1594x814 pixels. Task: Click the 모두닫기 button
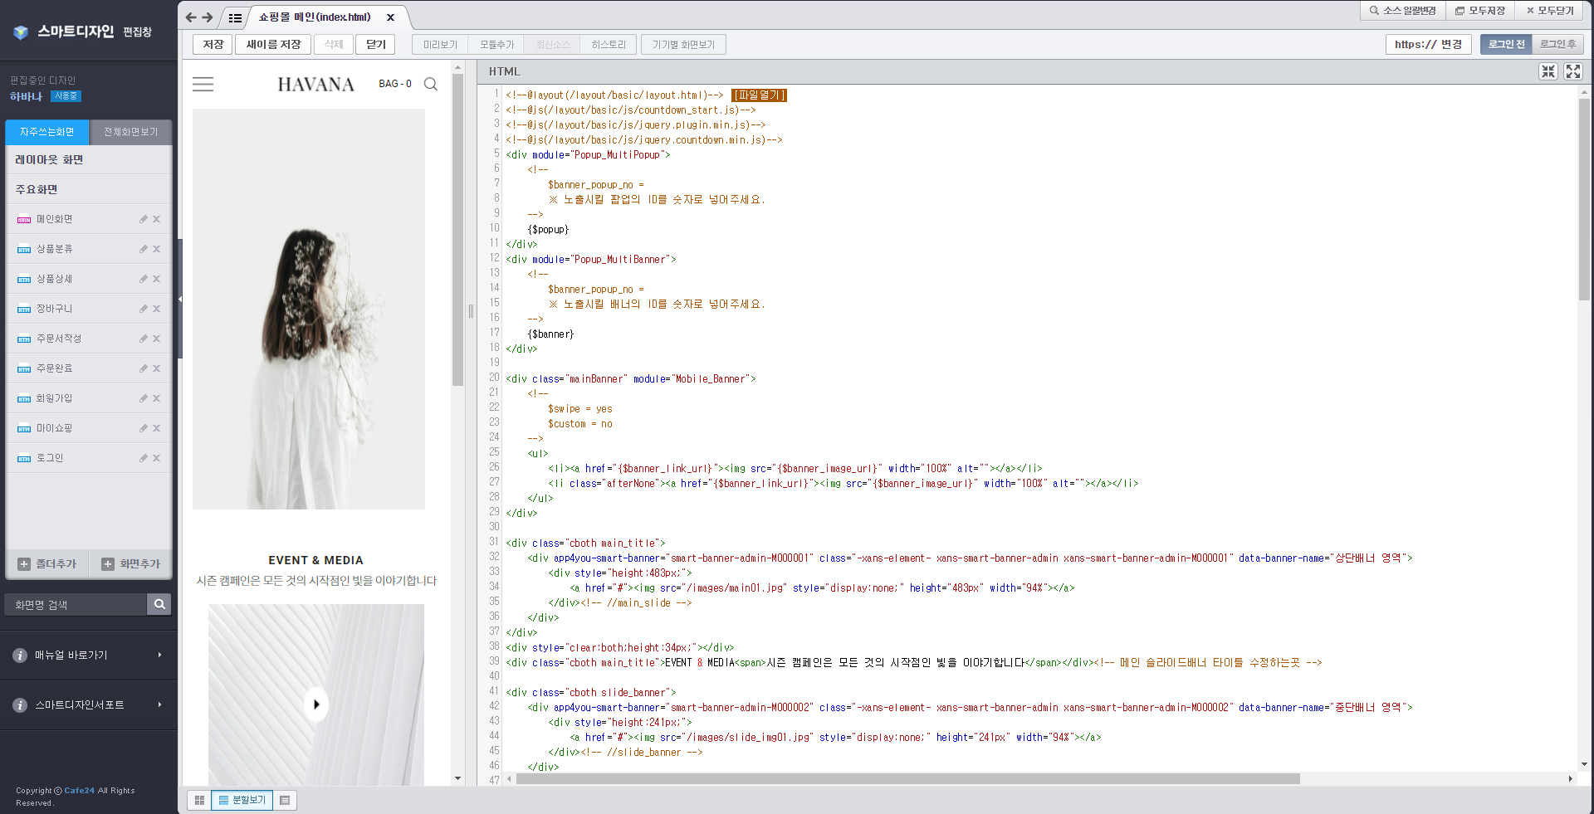1550,10
